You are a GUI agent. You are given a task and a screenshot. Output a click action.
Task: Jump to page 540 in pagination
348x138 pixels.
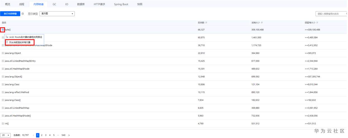[63, 135]
